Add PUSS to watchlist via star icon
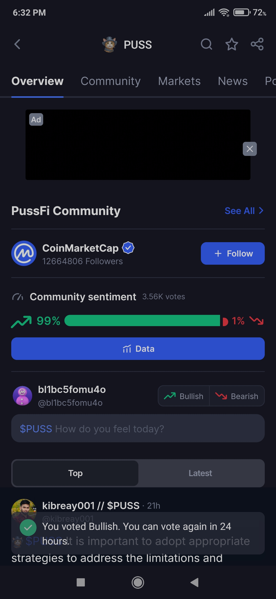 (x=232, y=44)
